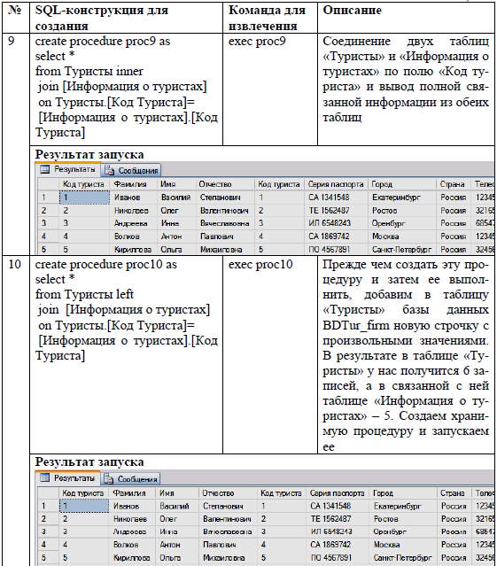Viewport: 497px width, 566px height.
Task: Select highlighted Код туриста cell in proc9 grid
Action: point(84,198)
